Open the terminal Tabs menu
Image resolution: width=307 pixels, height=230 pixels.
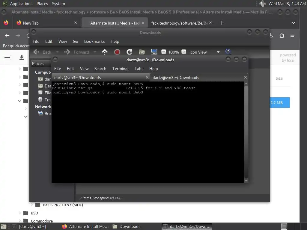click(x=139, y=69)
